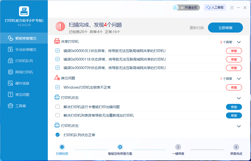This screenshot has width=251, height=161.
Task: Click the 常见问题 question mark icon
Action: 11,95
